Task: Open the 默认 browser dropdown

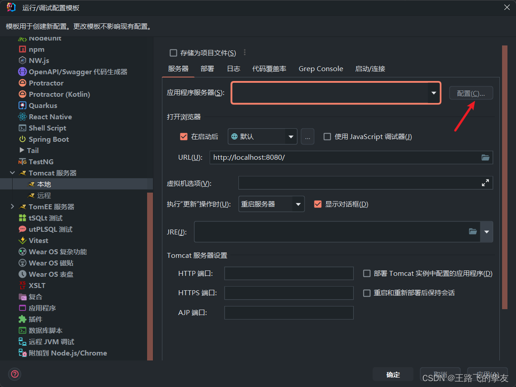Action: (291, 136)
